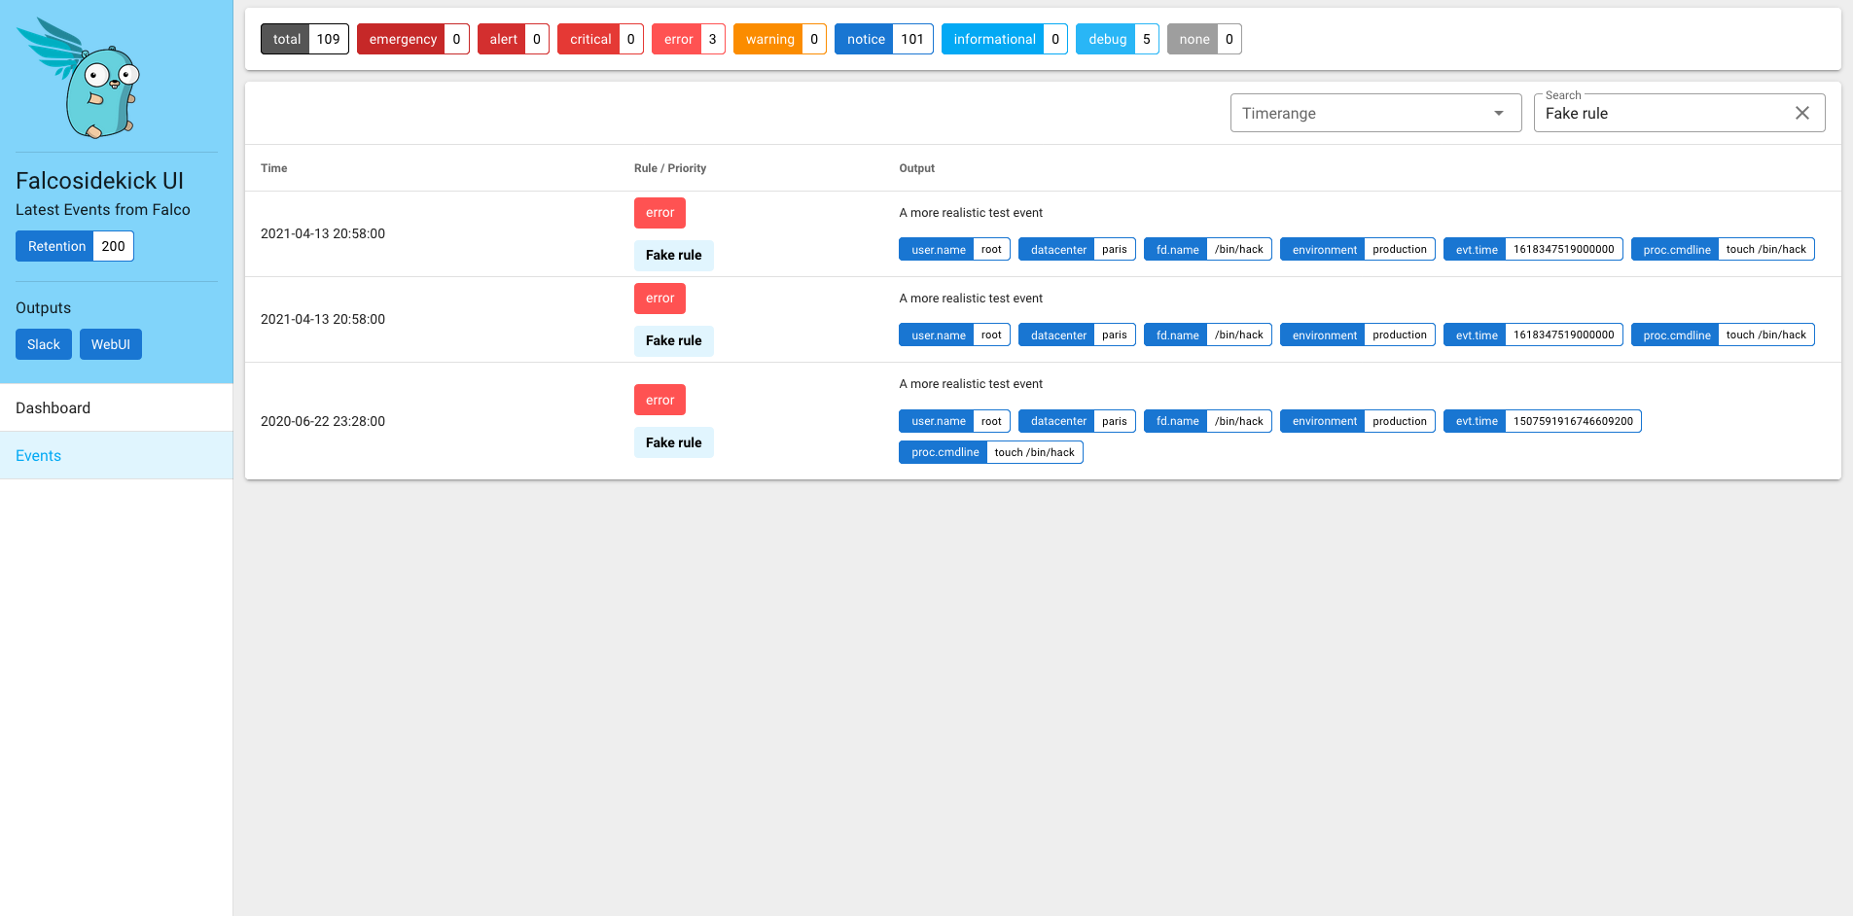Click the Time column header
The height and width of the screenshot is (916, 1853).
coord(274,168)
